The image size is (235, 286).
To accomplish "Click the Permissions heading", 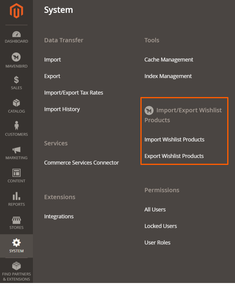I will click(x=162, y=190).
